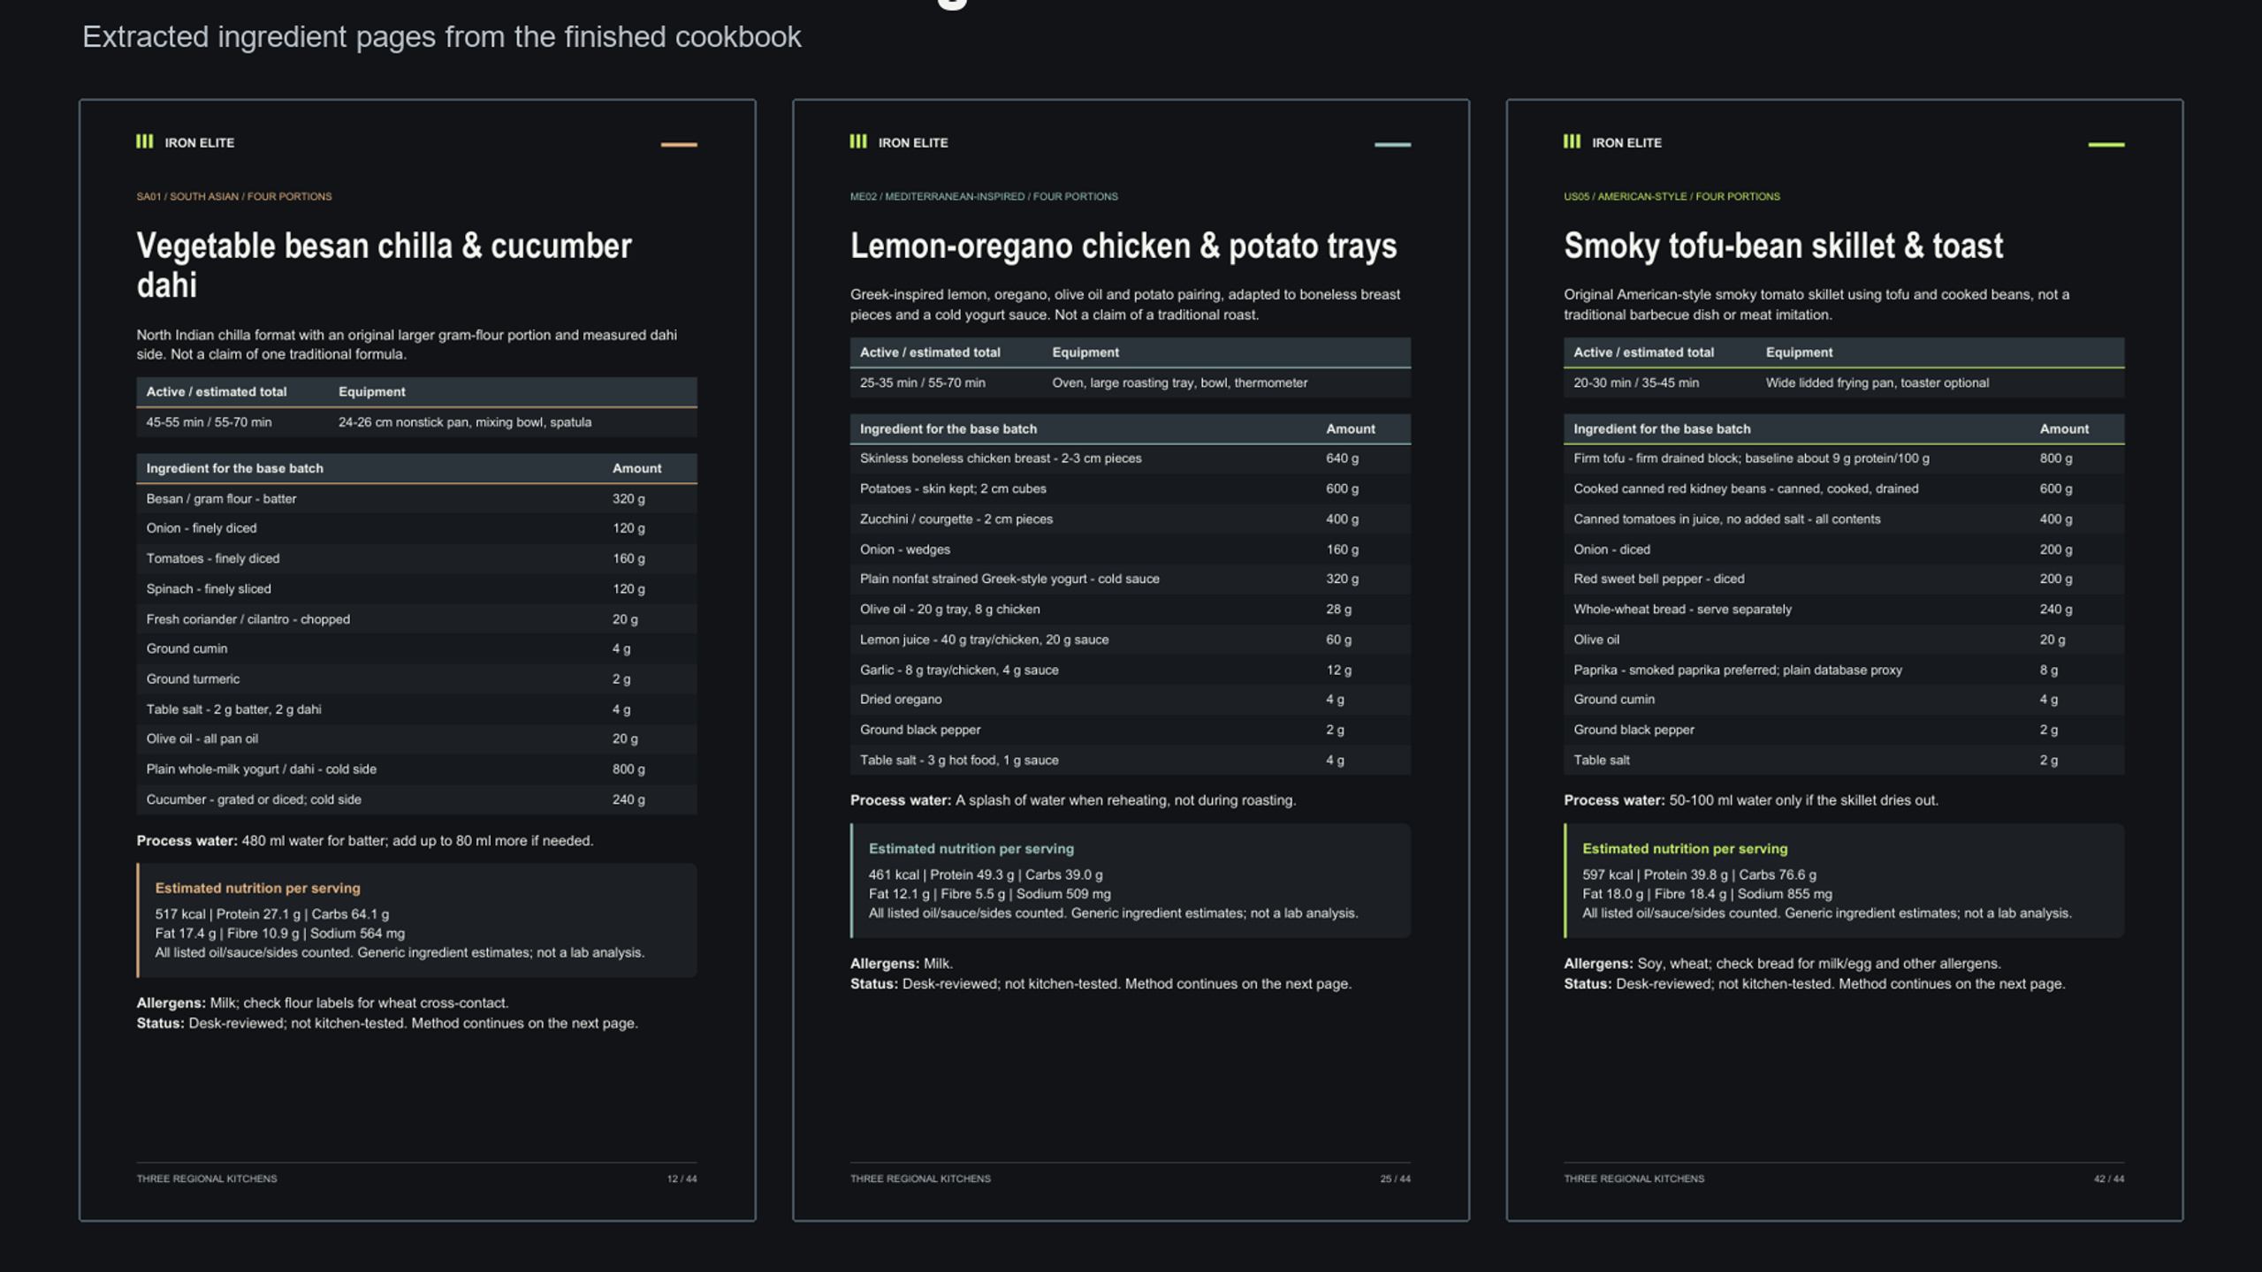This screenshot has height=1272, width=2262.
Task: Click the '42 / 44' page number
Action: 2108,1178
